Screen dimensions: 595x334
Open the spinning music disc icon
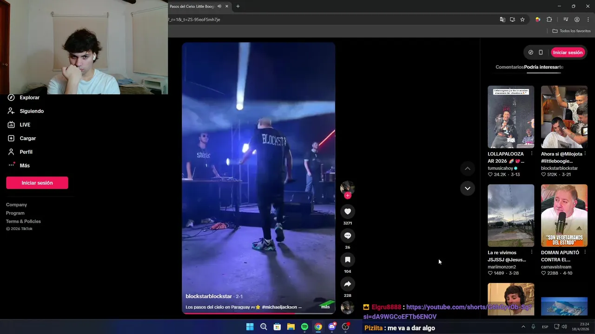347,308
